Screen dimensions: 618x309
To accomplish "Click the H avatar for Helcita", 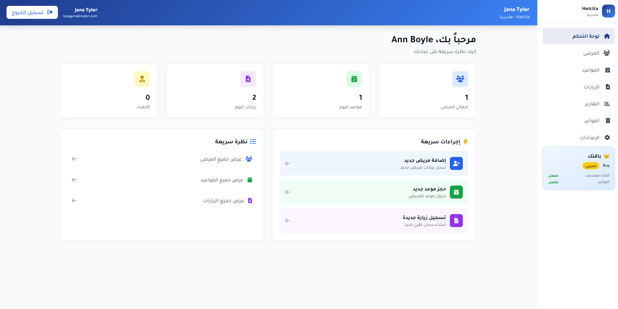I will [608, 11].
